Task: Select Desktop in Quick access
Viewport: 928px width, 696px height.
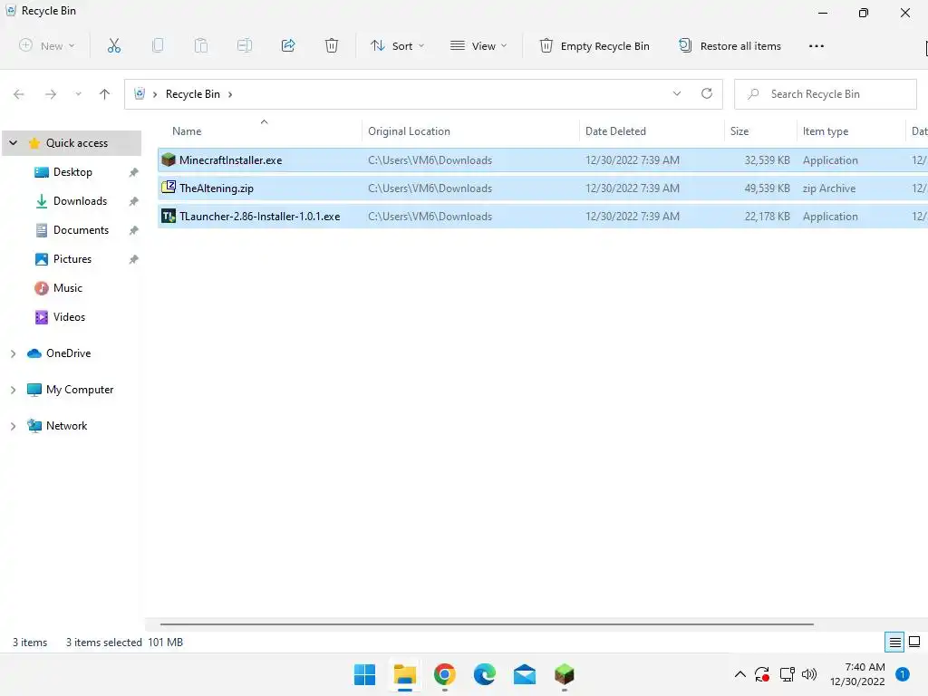Action: click(x=72, y=171)
